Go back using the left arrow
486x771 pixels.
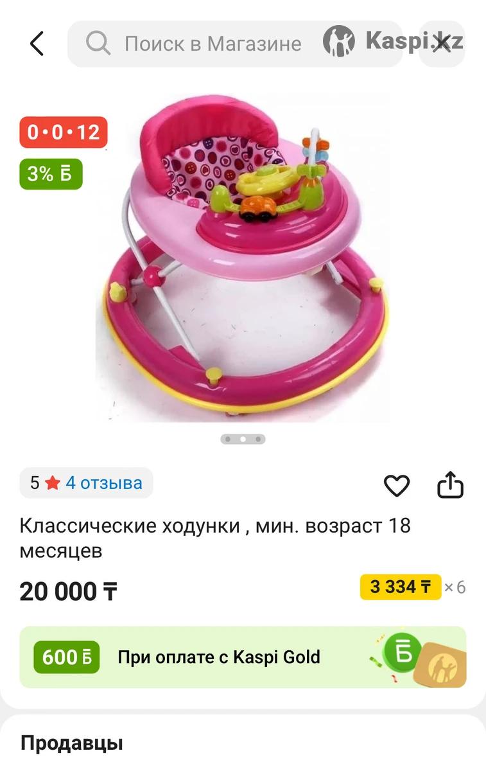[x=37, y=44]
